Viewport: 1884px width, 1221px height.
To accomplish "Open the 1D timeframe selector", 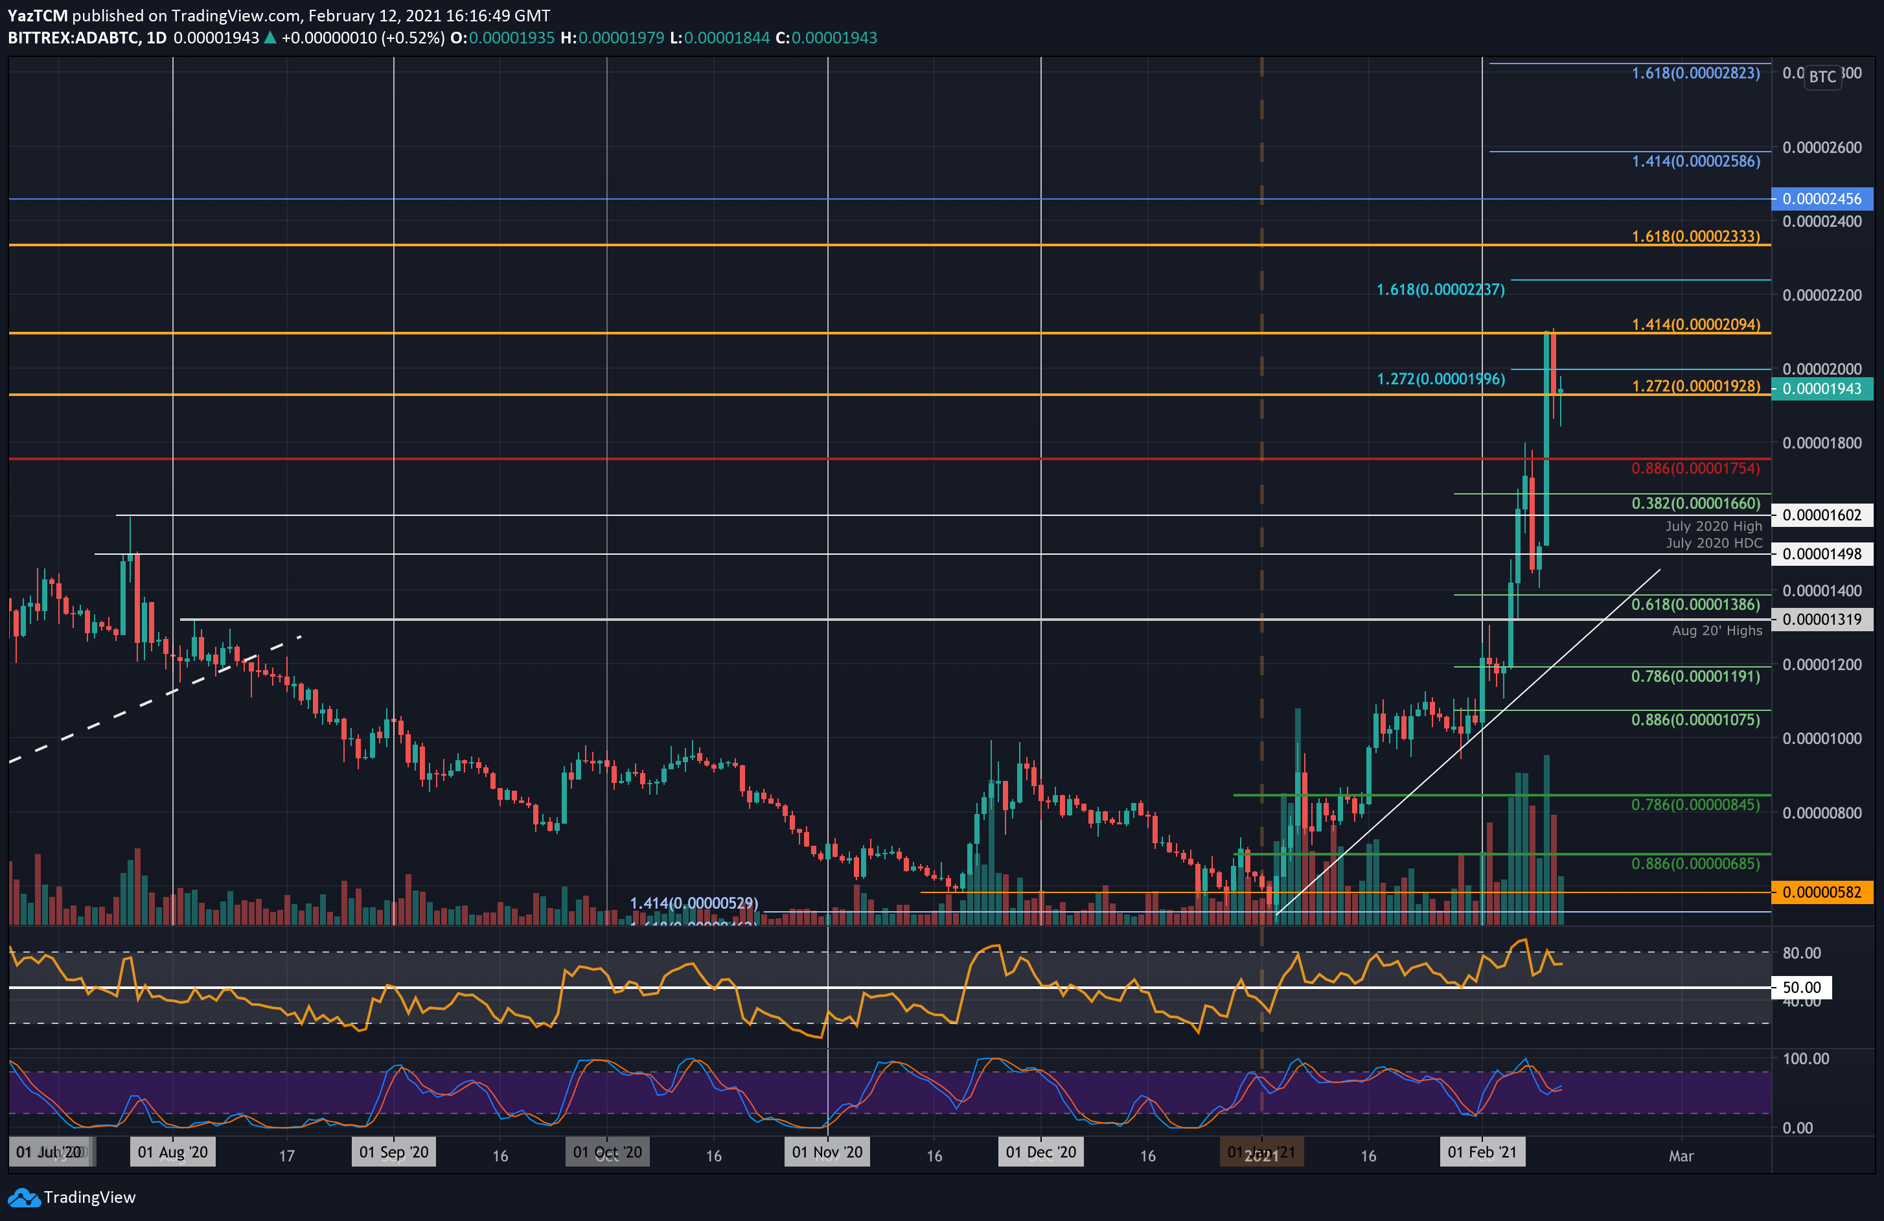I will tap(157, 37).
